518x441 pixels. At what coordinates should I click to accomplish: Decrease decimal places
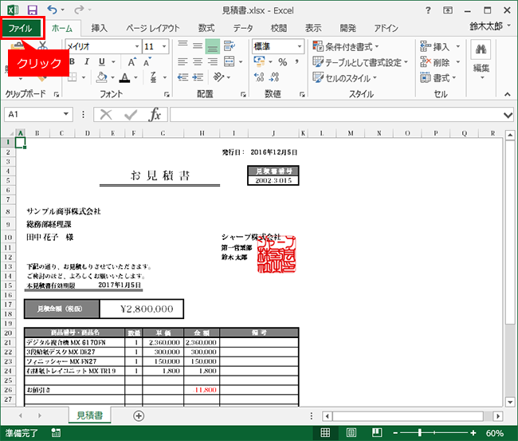tap(274, 77)
